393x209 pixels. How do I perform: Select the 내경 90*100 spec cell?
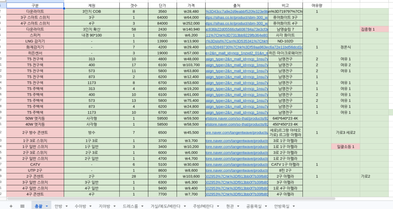(92, 35)
